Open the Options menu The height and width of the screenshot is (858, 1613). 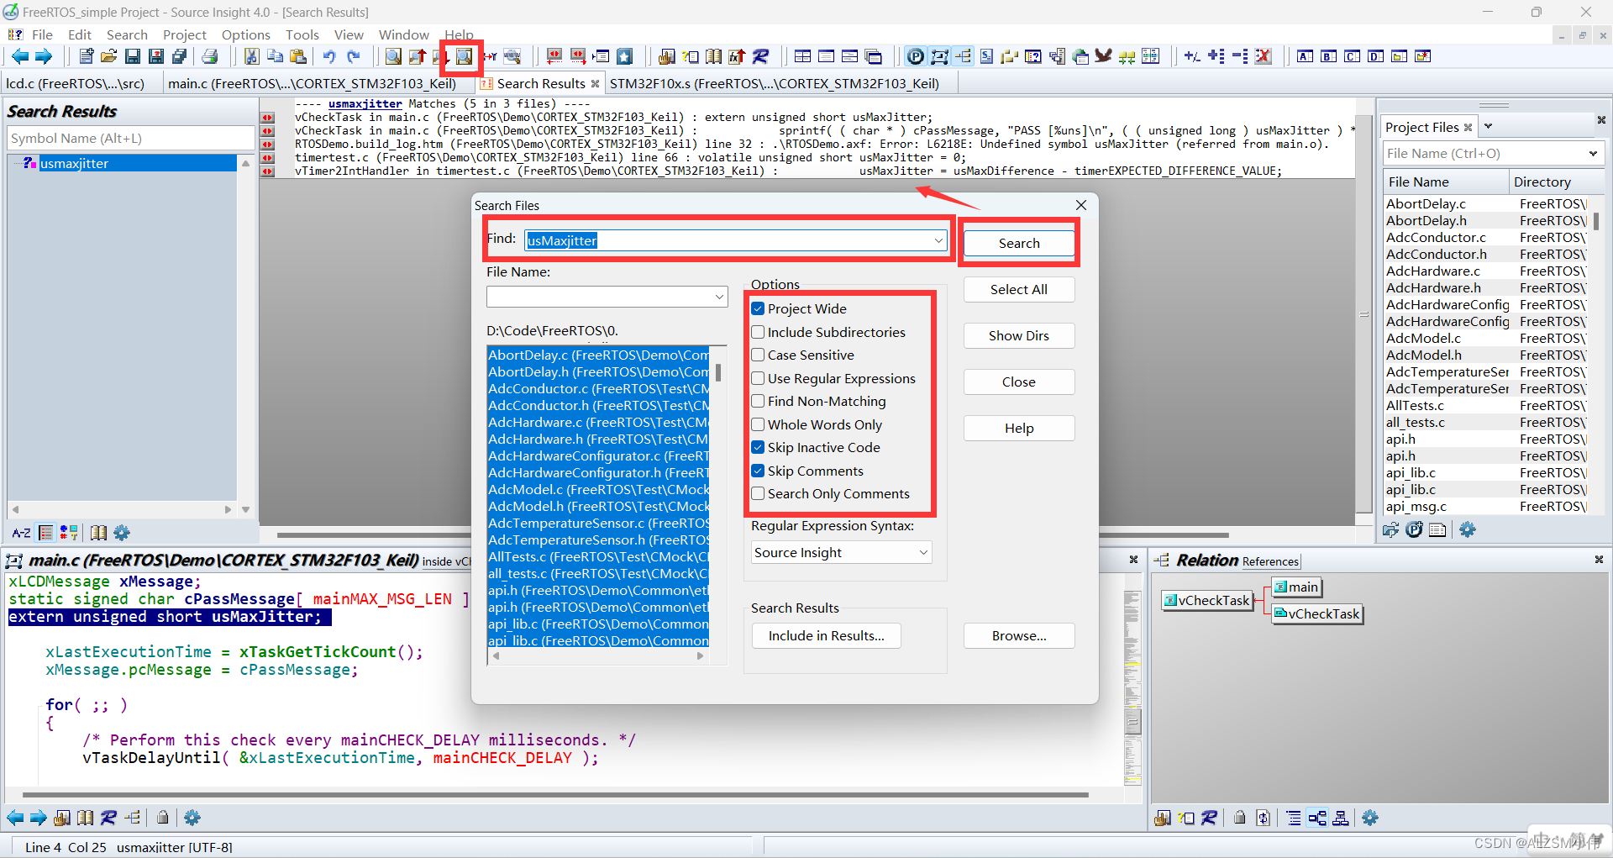click(245, 34)
